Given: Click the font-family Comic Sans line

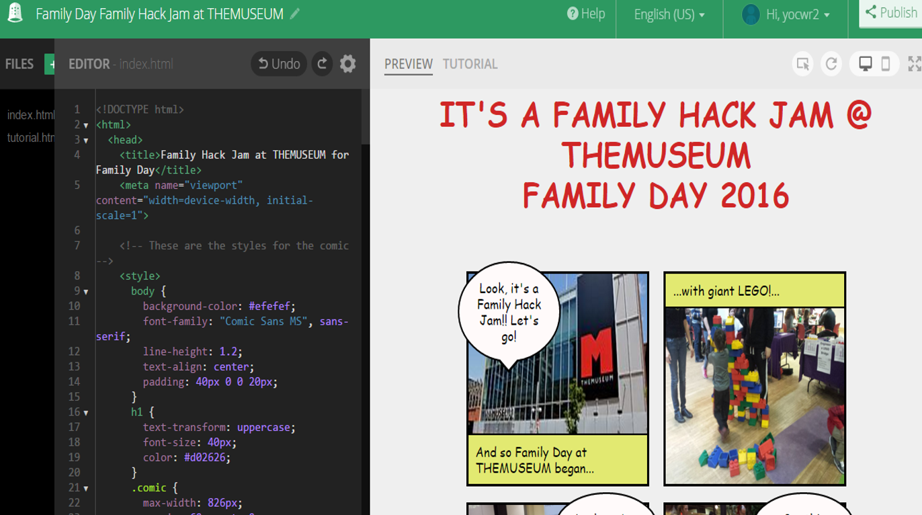Looking at the screenshot, I should 222,329.
